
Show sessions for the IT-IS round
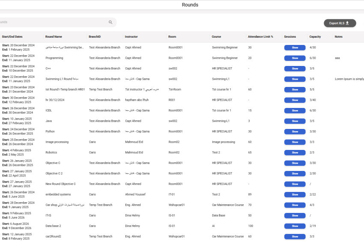[x=295, y=215]
